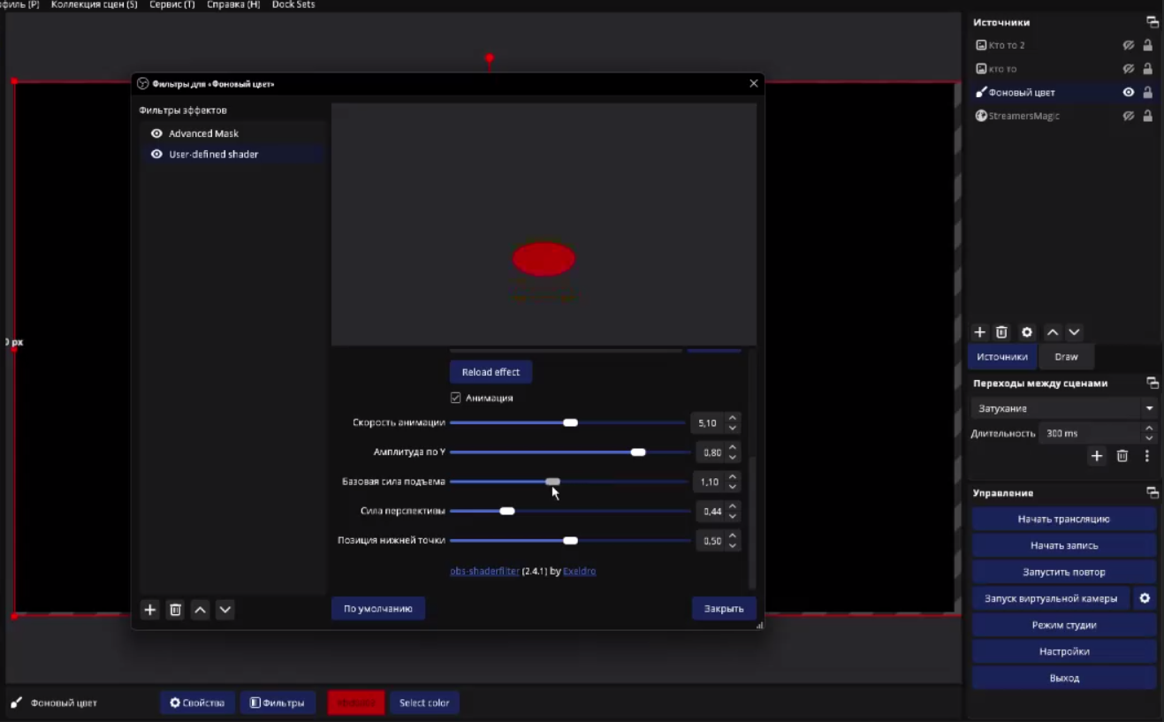This screenshot has height=722, width=1164.
Task: Disable the Анимация checkbox
Action: pyautogui.click(x=456, y=398)
